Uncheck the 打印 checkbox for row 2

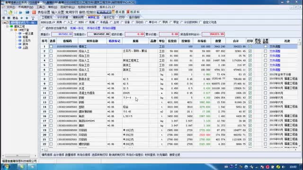click(x=250, y=51)
